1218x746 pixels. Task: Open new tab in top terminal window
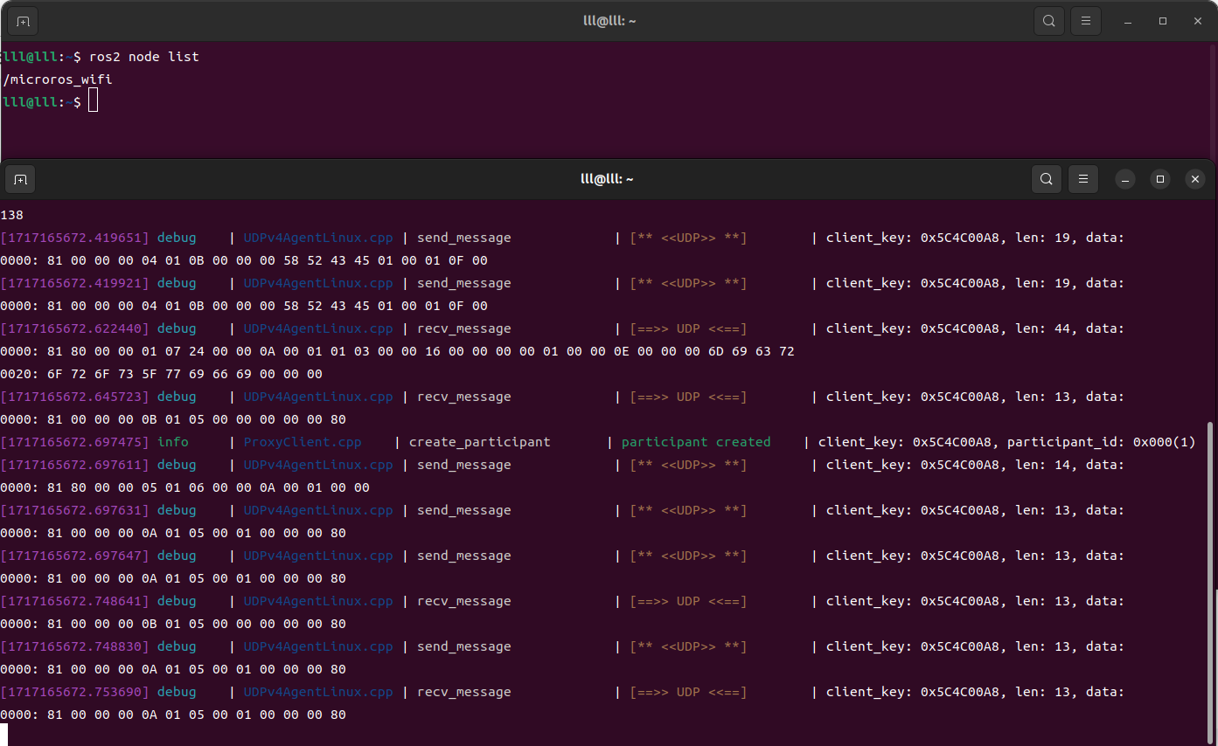pyautogui.click(x=23, y=21)
